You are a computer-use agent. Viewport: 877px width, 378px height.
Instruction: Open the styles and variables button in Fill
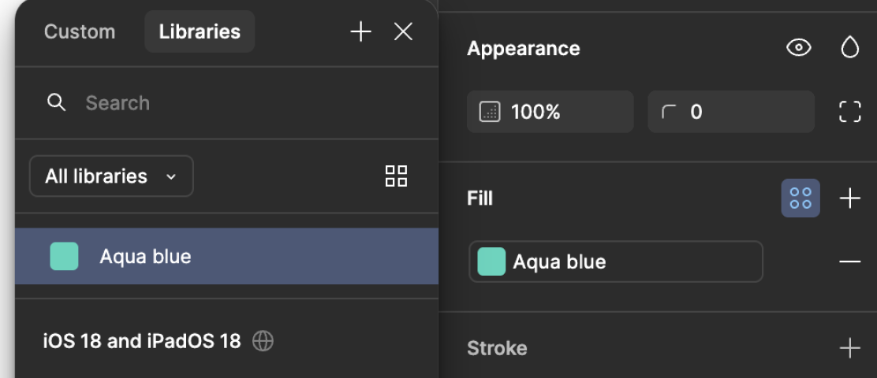point(800,198)
